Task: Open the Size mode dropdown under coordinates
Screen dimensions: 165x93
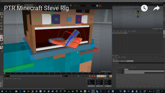Action: 100,86
